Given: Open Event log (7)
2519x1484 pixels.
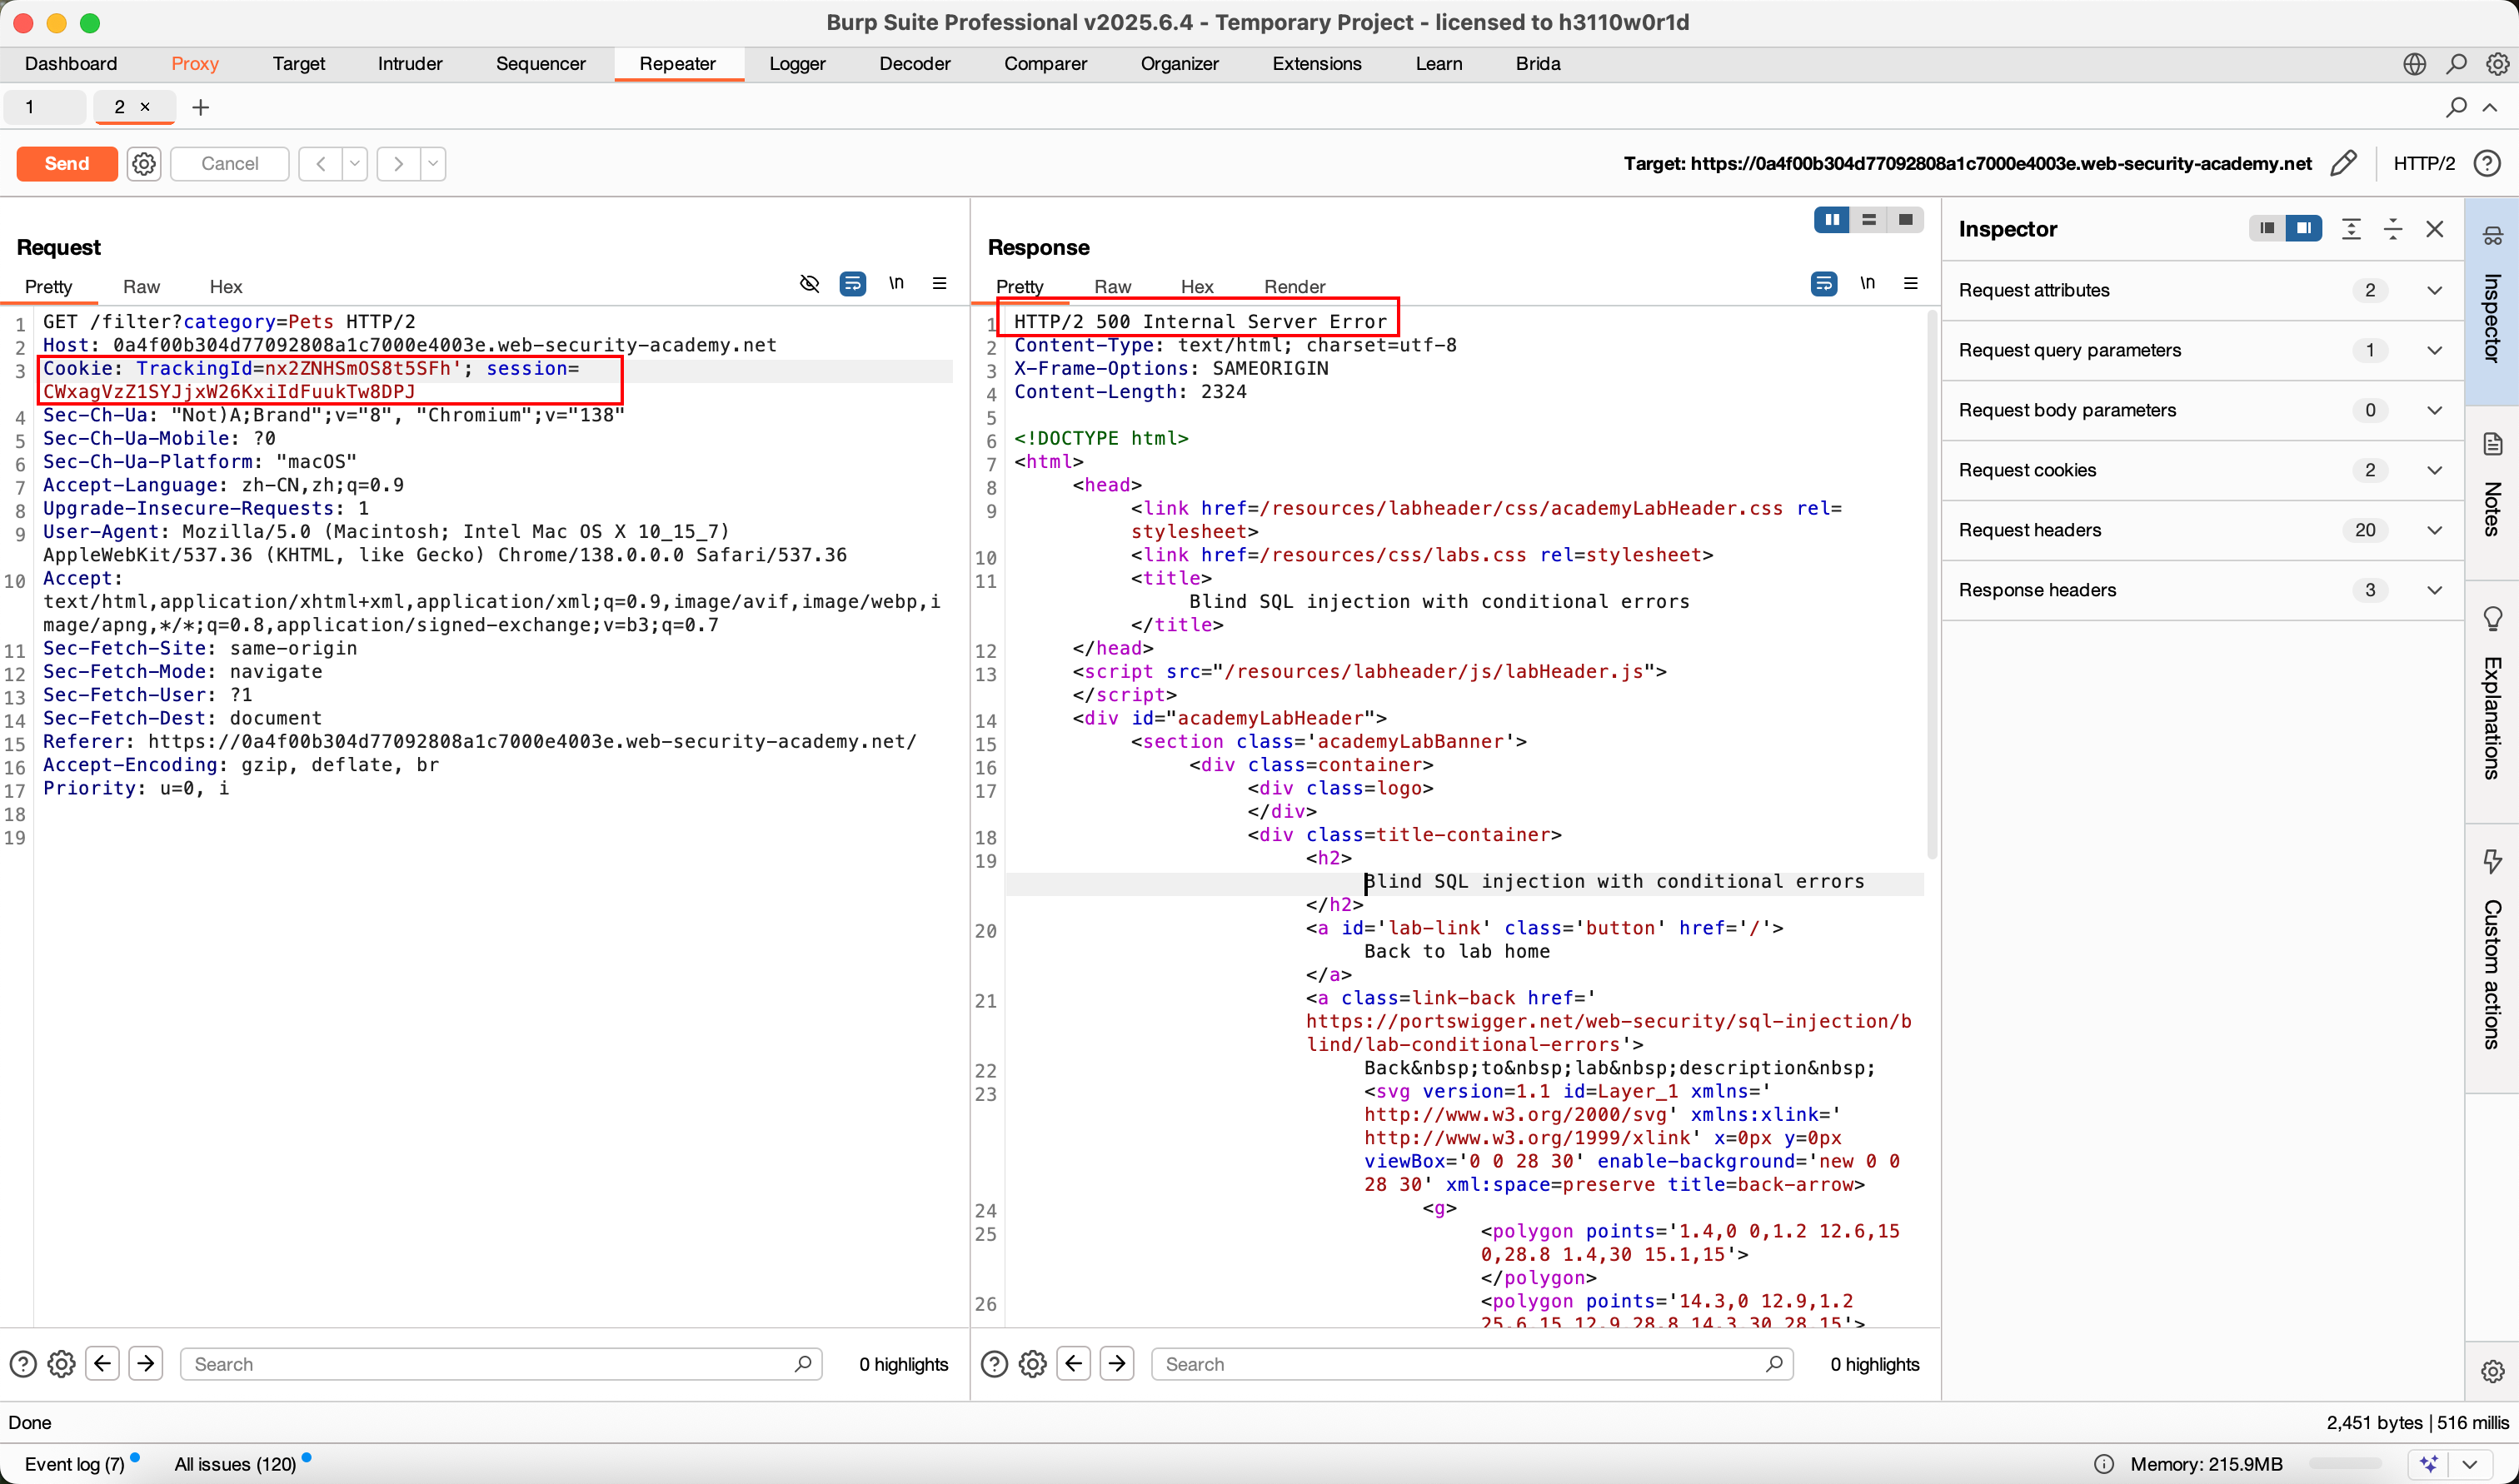Looking at the screenshot, I should point(75,1464).
